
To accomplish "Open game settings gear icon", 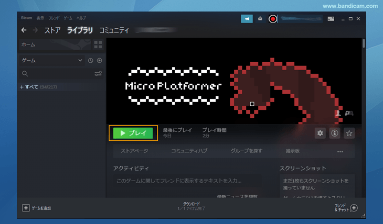I will click(x=320, y=133).
